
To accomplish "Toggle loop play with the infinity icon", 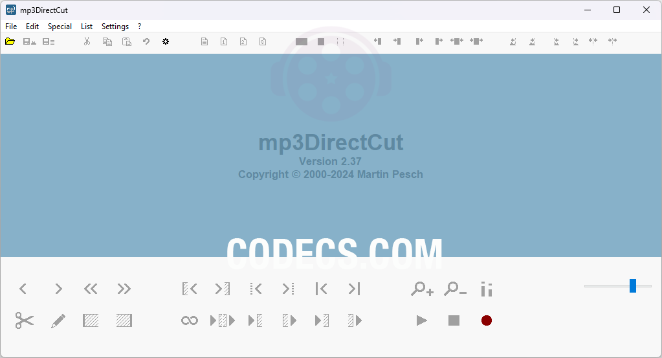I will [190, 321].
